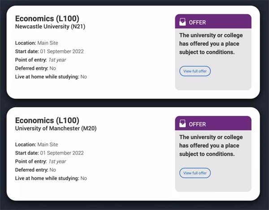Click Newcastle's conditional offer description text
269x210 pixels.
point(211,44)
